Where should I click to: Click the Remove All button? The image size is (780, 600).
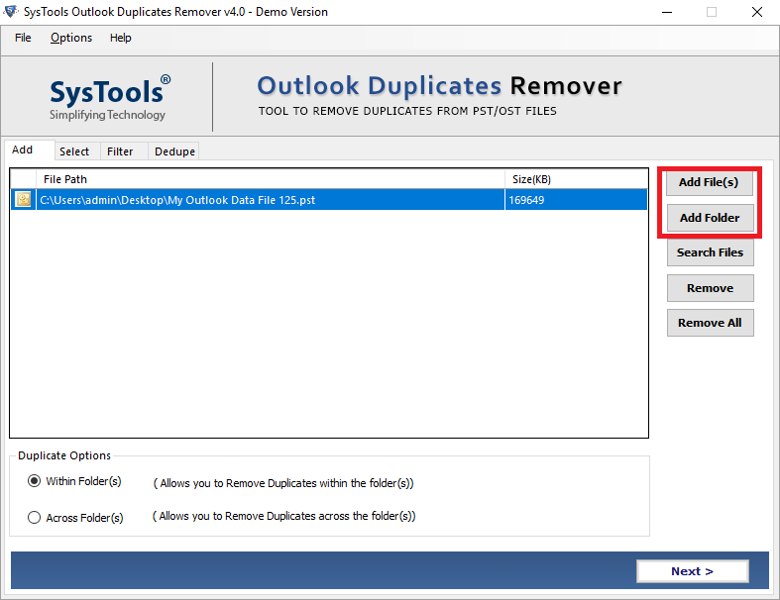pyautogui.click(x=710, y=323)
